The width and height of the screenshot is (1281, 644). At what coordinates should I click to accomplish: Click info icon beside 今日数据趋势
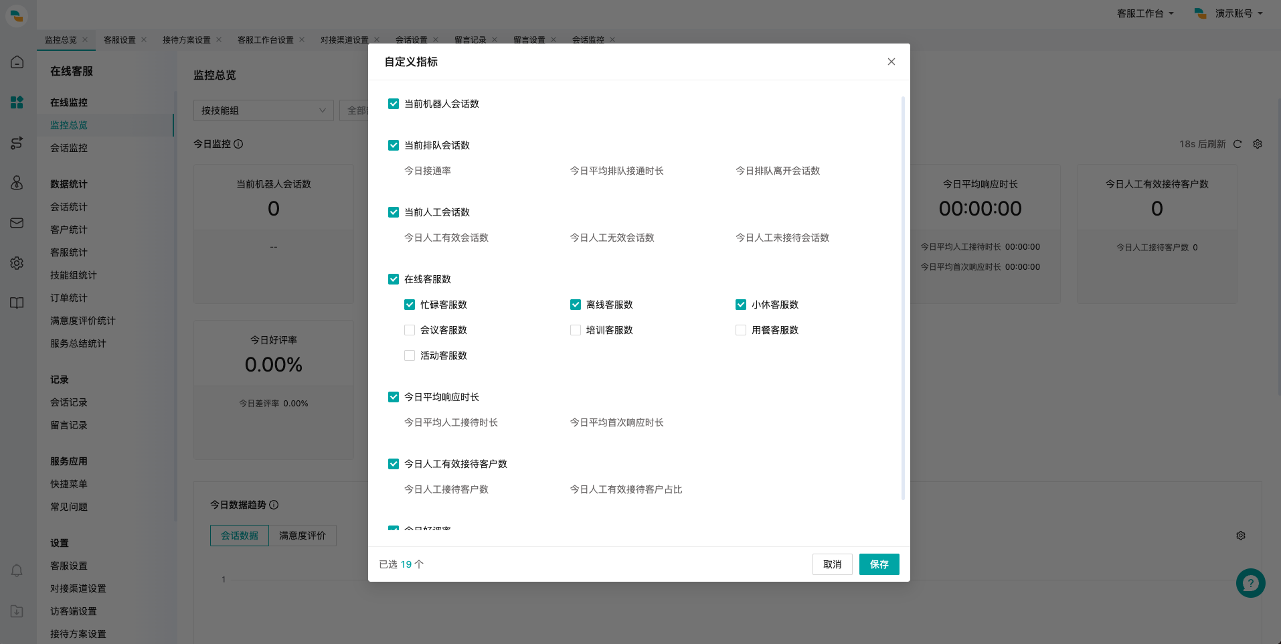[274, 505]
